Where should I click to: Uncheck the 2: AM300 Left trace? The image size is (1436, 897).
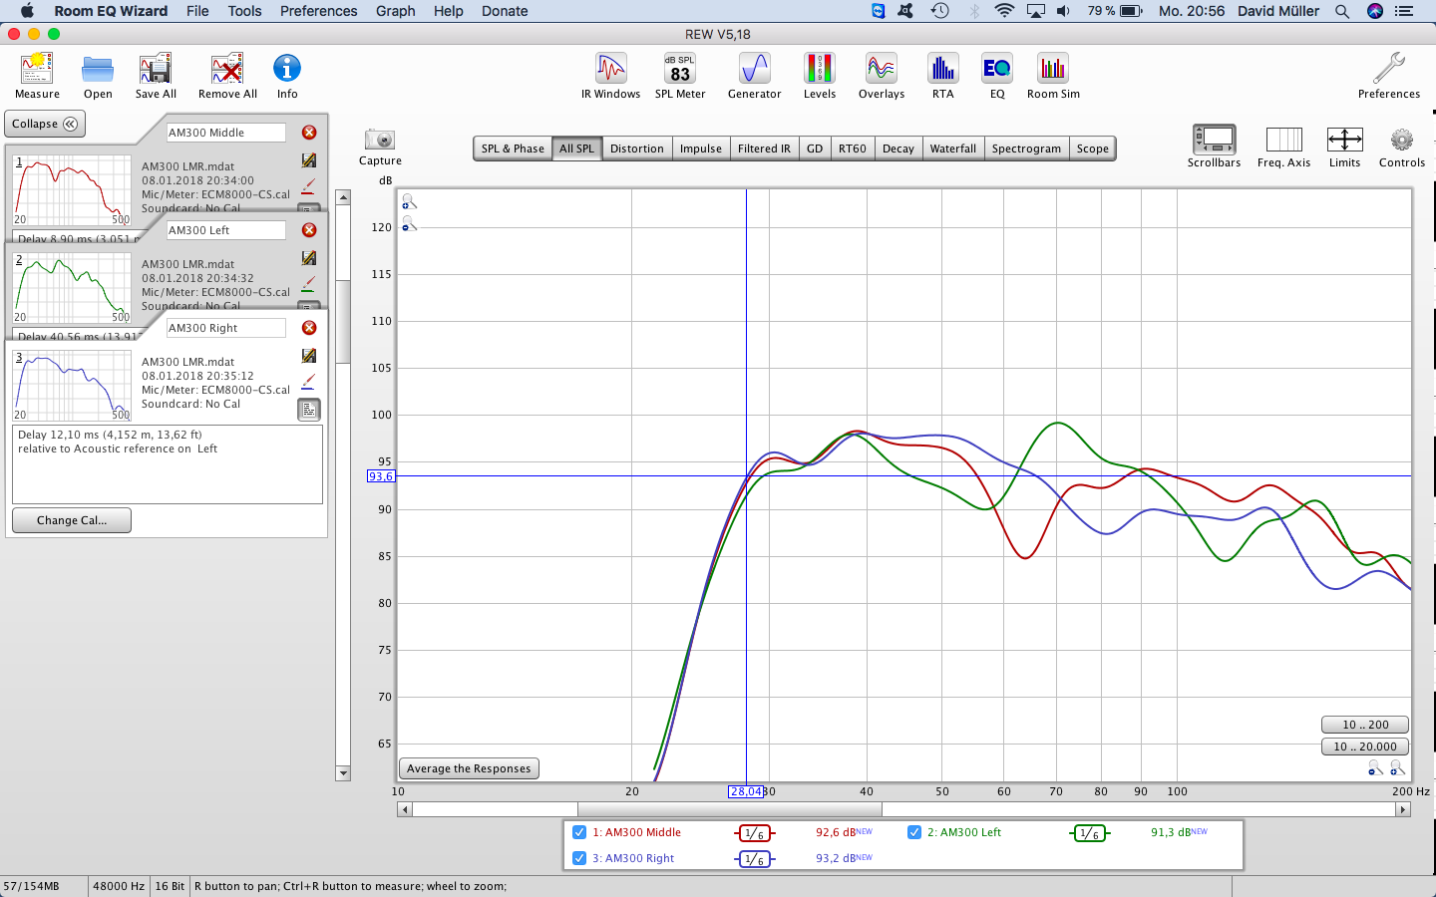[x=914, y=832]
